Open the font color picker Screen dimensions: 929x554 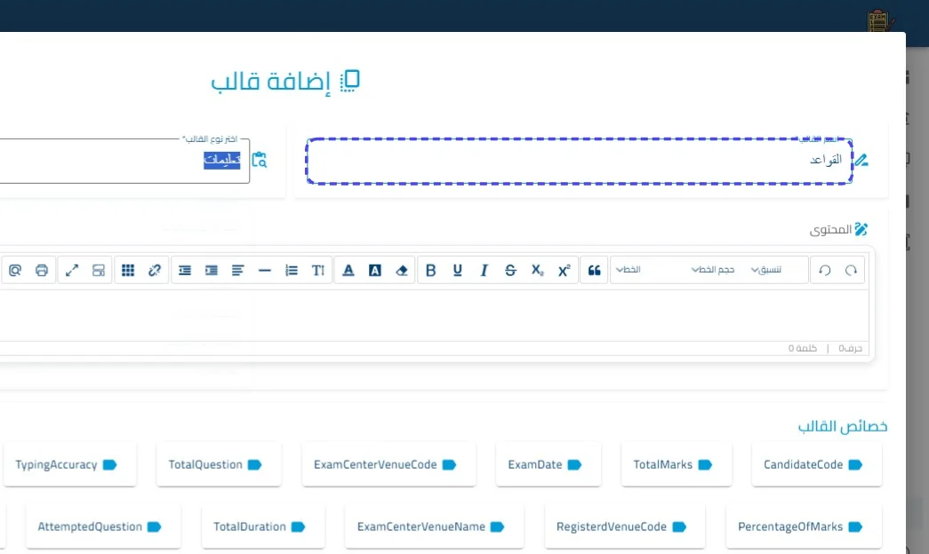(x=348, y=271)
